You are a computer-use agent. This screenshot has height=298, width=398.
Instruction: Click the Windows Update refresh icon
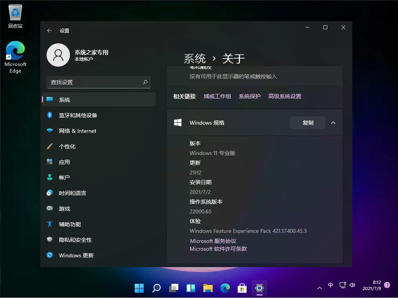(x=50, y=255)
